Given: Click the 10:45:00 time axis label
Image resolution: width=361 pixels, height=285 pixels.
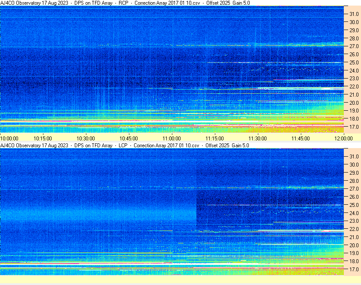Looking at the screenshot, I should (128, 138).
